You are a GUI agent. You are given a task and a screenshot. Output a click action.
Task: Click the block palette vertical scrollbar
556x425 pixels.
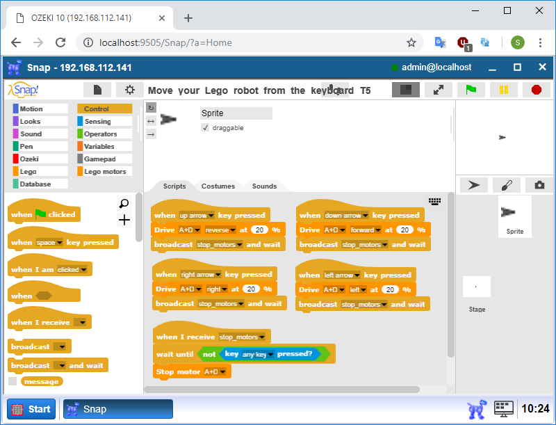[138, 217]
